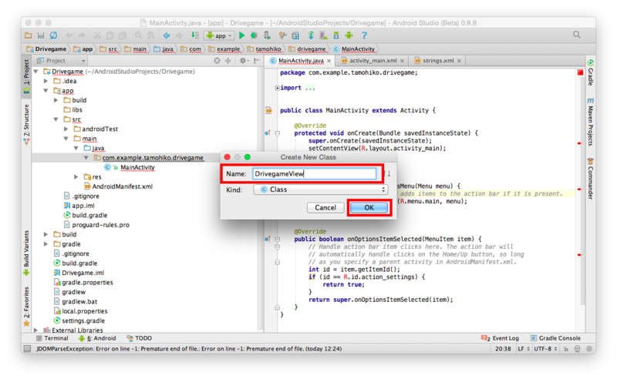This screenshot has width=617, height=379.
Task: Open Project Structure toolbar icon
Action: (x=295, y=35)
